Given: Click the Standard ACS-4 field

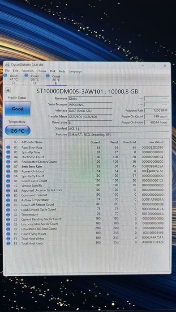Looking at the screenshot, I should pyautogui.click(x=119, y=129).
